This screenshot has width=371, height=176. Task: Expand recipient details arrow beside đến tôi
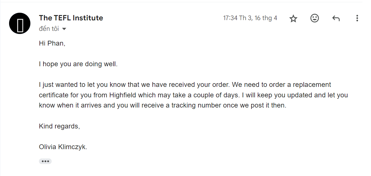click(x=64, y=29)
